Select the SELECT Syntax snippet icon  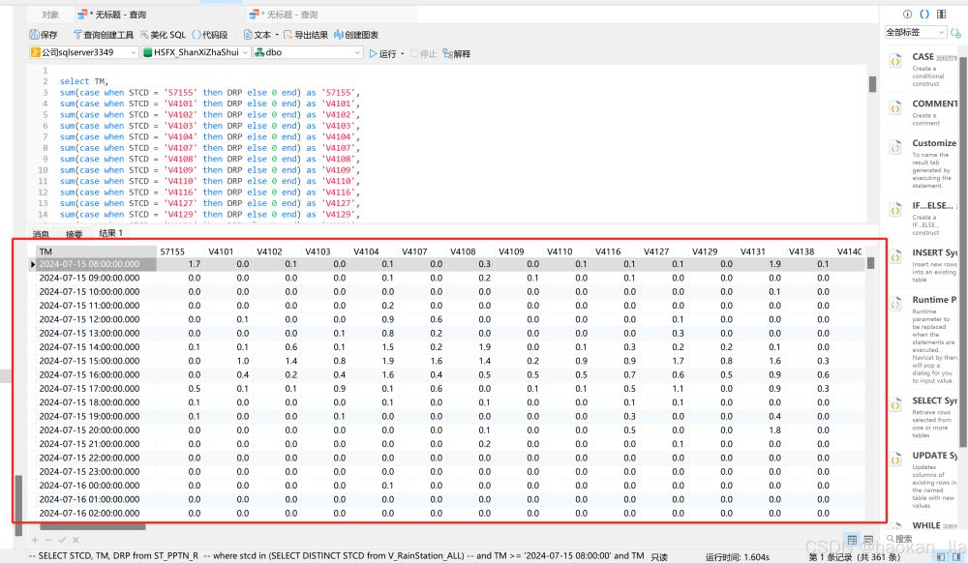point(895,405)
